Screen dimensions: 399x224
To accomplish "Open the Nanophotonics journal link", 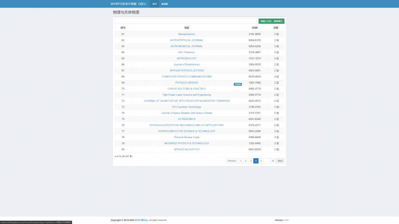I will [x=187, y=34].
